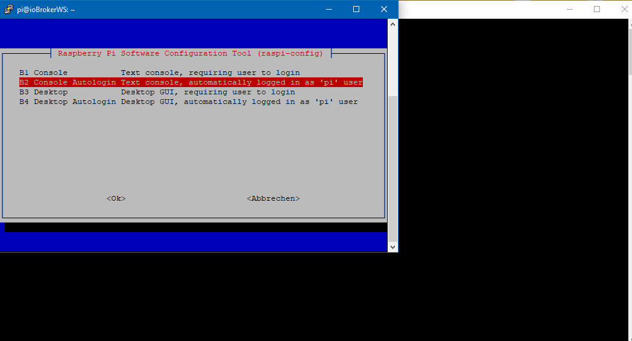Close the pi@ioBrokerWS PuTTY window

[384, 9]
